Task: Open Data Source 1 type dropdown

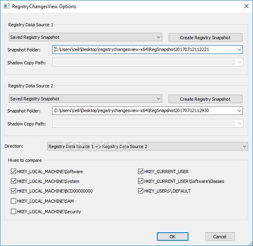Action: coord(86,37)
